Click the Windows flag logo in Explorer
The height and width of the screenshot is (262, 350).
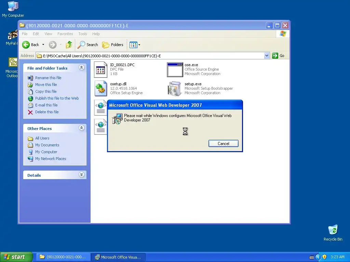[283, 34]
